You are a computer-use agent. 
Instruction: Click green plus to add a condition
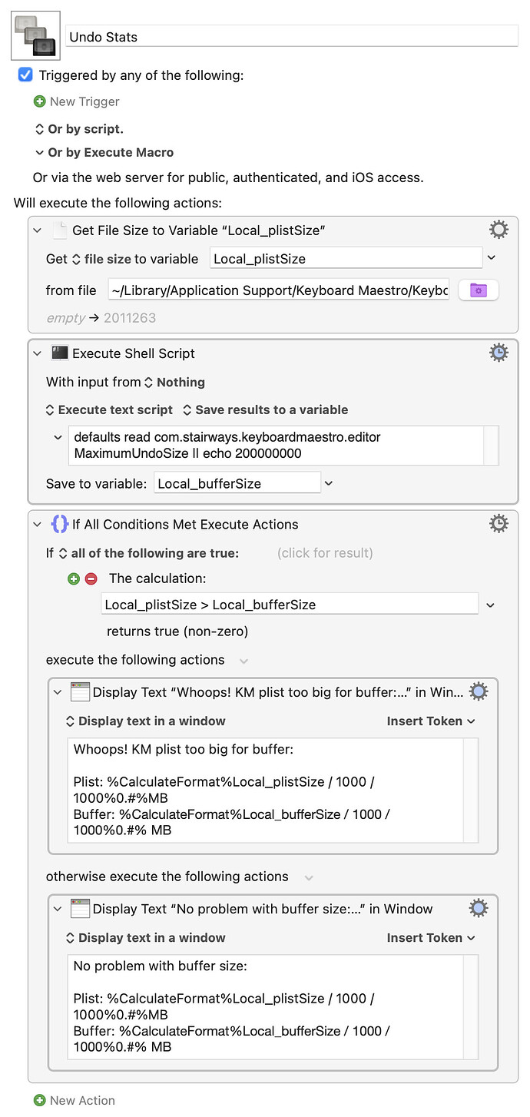[x=74, y=578]
